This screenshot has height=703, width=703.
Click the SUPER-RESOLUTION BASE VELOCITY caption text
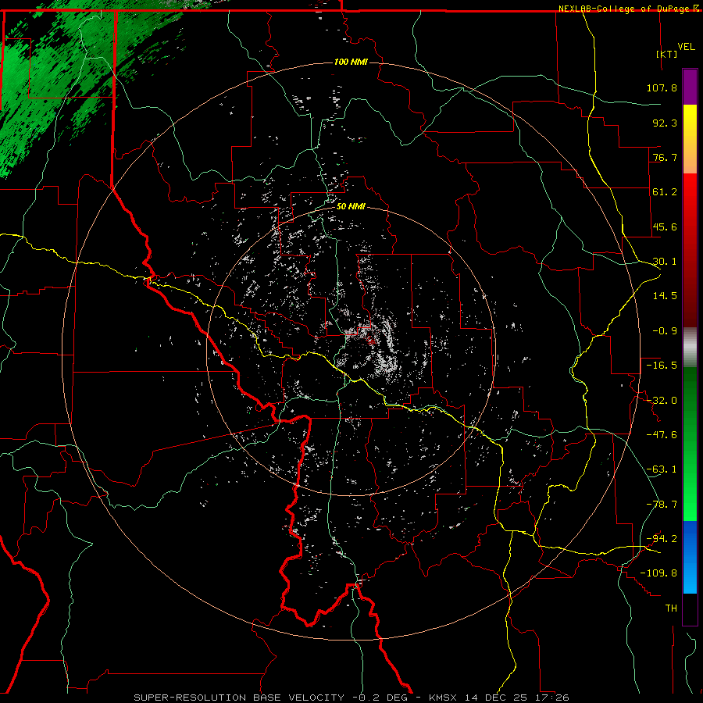(x=239, y=698)
